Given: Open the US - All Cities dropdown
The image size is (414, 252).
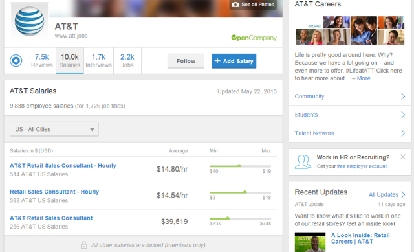Looking at the screenshot, I should [54, 129].
